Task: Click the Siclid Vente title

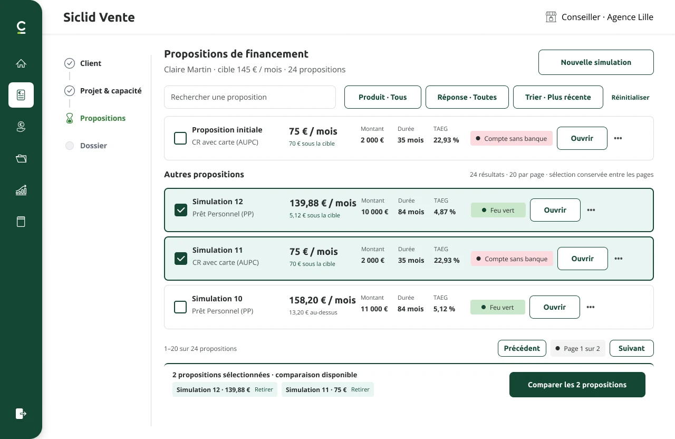Action: point(99,17)
